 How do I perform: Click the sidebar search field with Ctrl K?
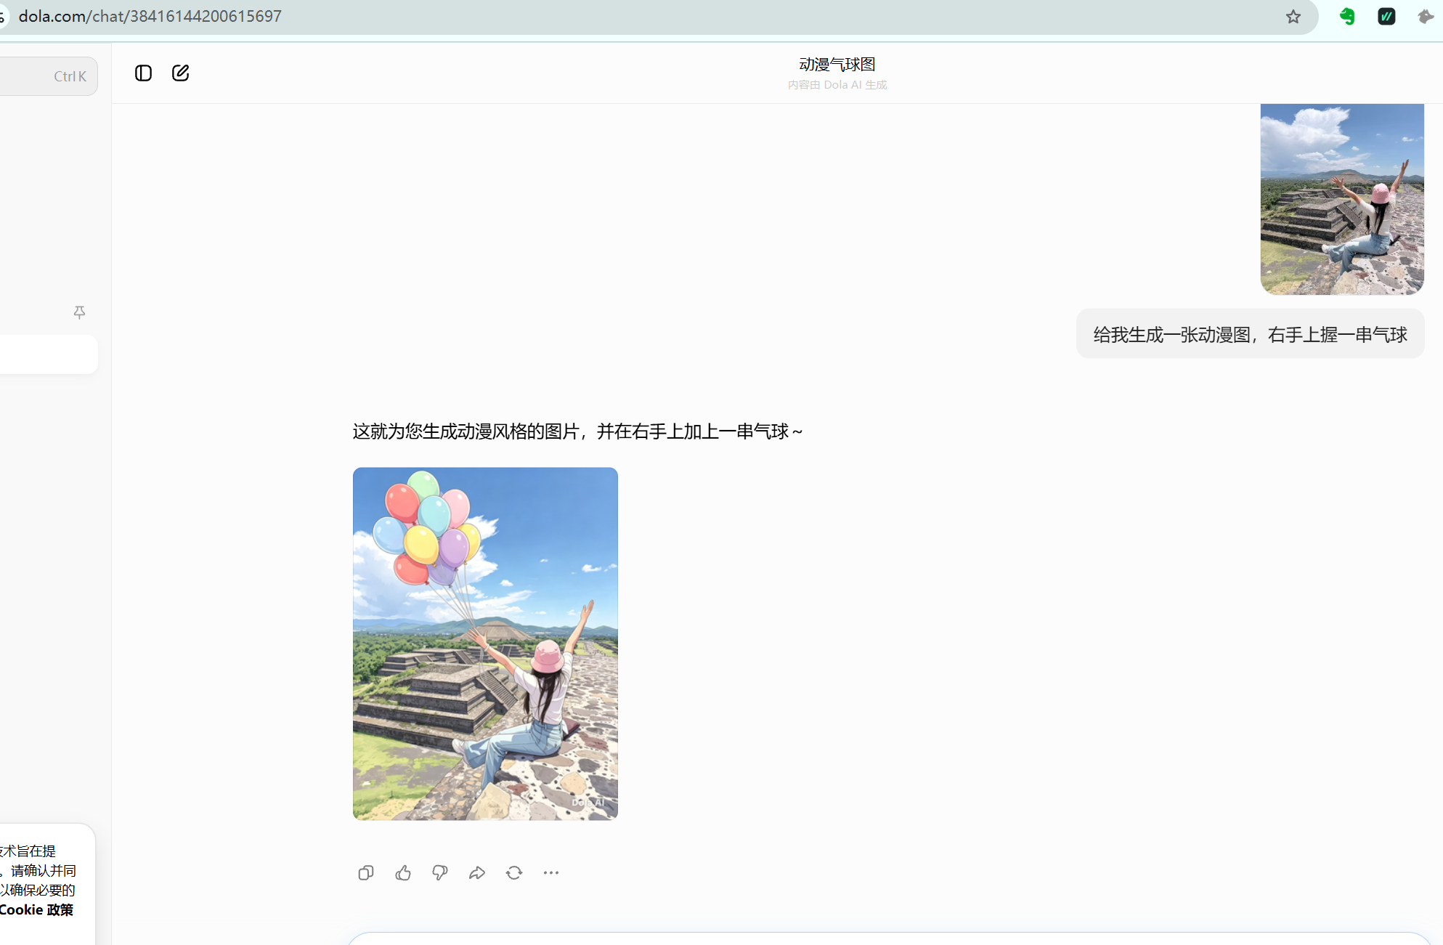(x=49, y=76)
